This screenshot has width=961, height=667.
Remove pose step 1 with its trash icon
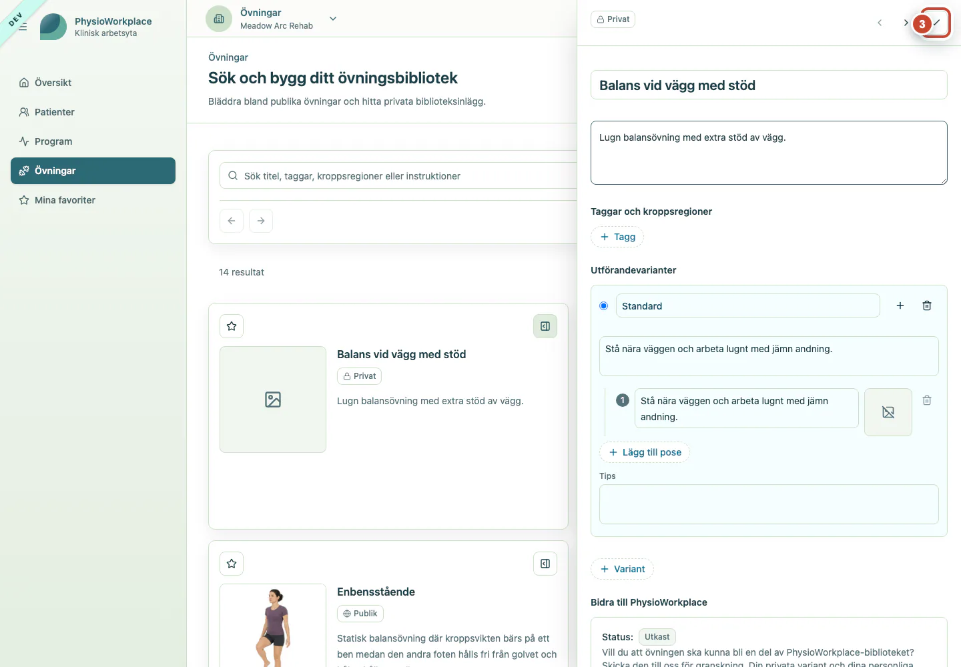tap(927, 400)
